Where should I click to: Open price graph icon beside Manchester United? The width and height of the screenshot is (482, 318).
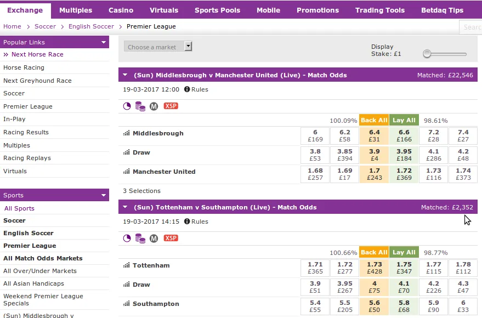pyautogui.click(x=126, y=172)
